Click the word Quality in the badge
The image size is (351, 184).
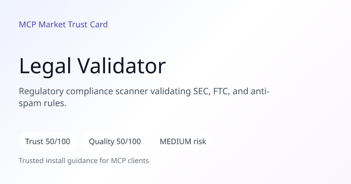pyautogui.click(x=101, y=142)
